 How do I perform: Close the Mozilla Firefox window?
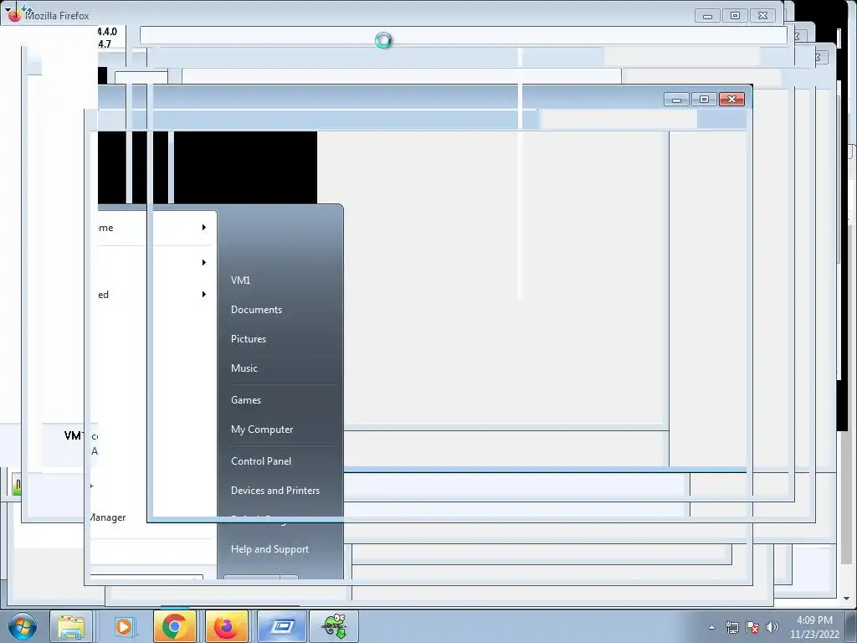coord(762,15)
